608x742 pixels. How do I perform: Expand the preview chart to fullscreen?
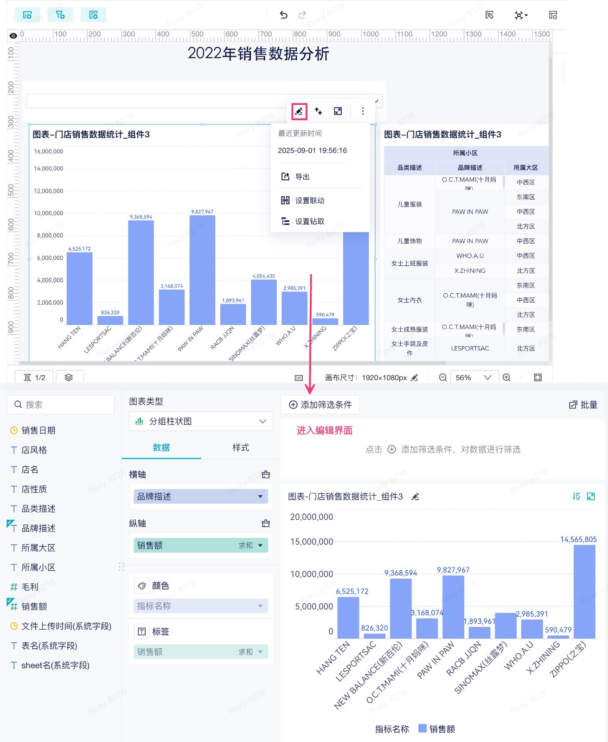591,497
